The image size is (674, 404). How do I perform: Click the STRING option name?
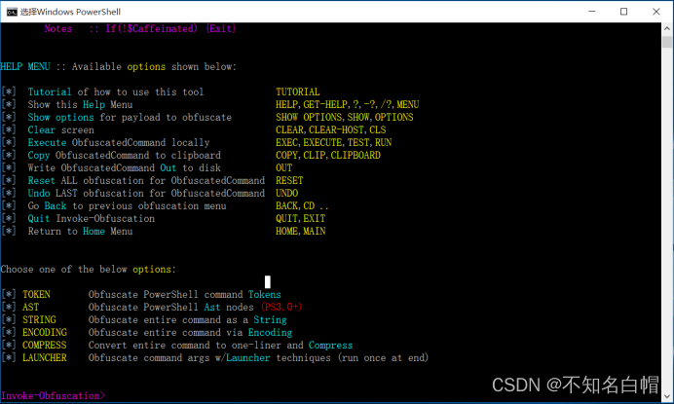point(39,319)
